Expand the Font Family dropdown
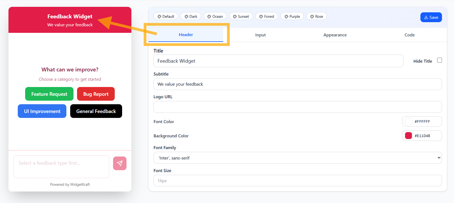The image size is (454, 203). (297, 158)
